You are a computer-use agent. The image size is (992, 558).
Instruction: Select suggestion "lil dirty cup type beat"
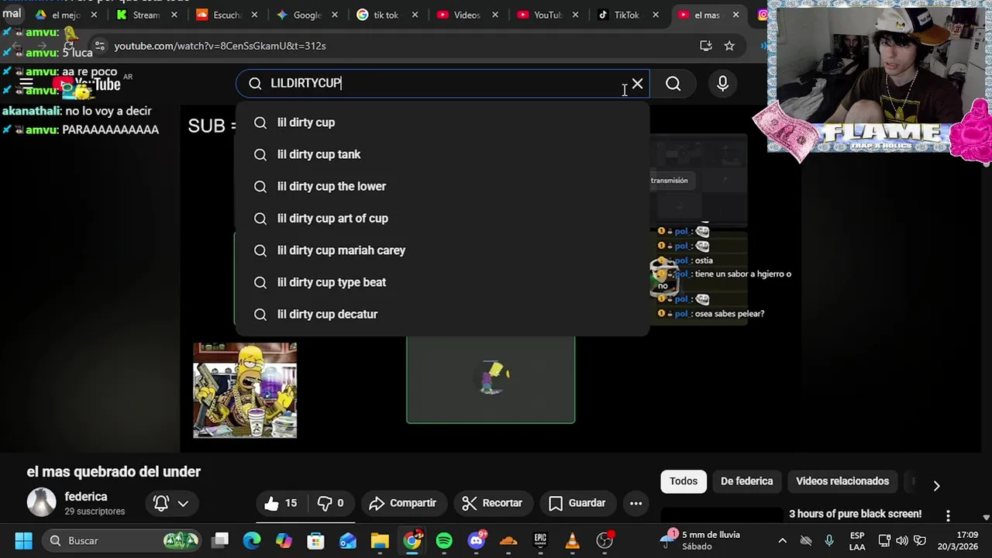point(443,282)
